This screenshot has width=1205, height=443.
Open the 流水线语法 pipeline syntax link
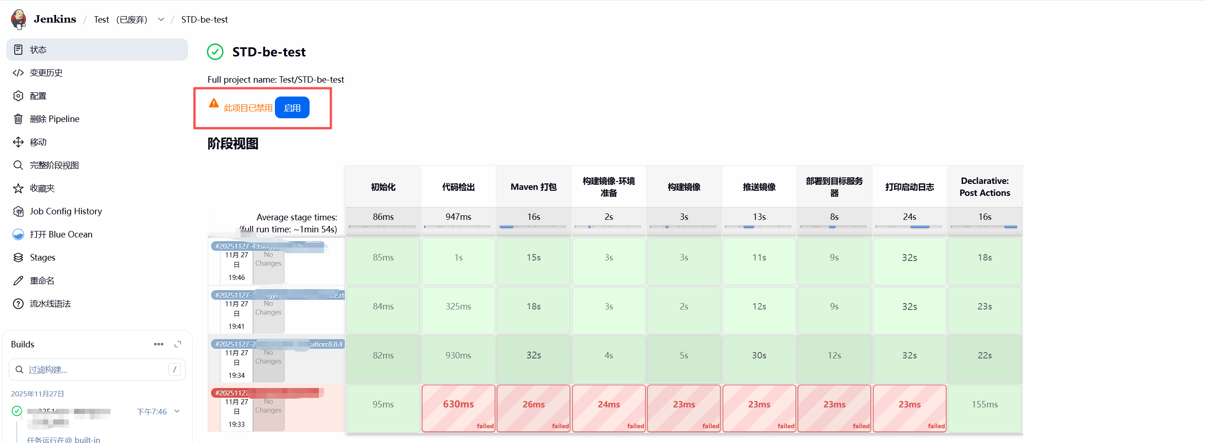click(x=50, y=304)
